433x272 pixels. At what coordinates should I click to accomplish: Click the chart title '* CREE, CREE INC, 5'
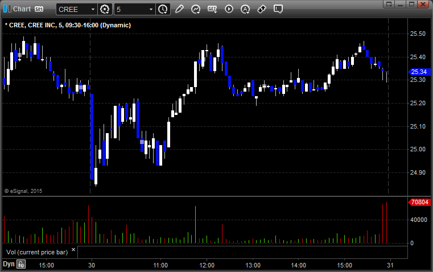(x=34, y=25)
